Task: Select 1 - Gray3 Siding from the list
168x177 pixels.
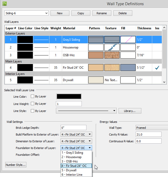Action: (x=76, y=153)
